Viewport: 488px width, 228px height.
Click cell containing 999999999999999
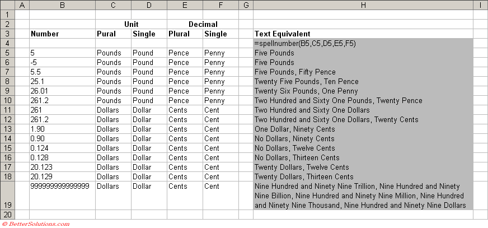tap(62, 186)
